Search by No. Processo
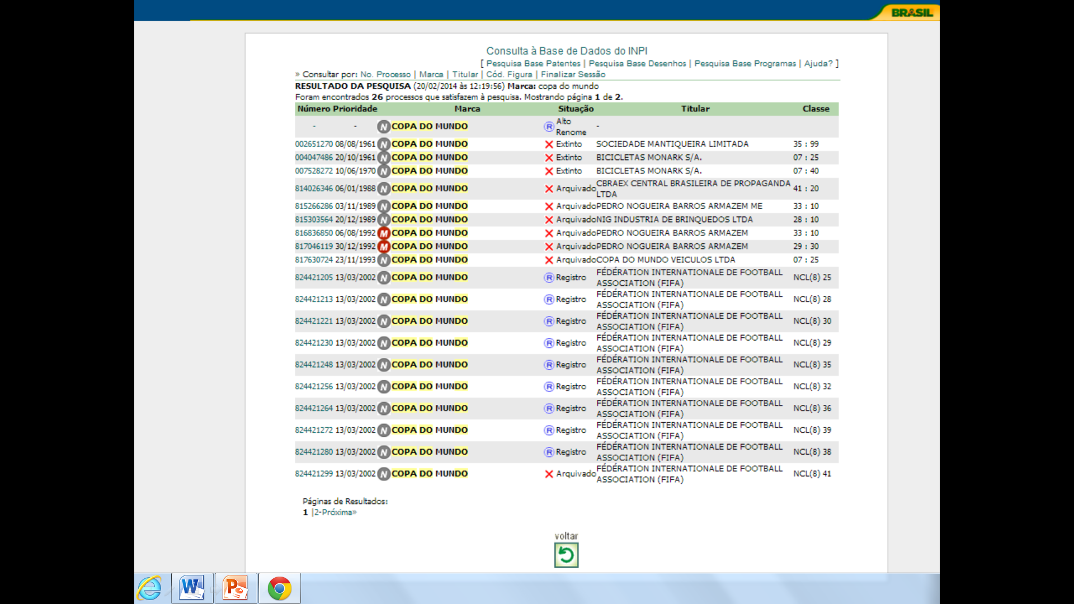Image resolution: width=1074 pixels, height=604 pixels. (385, 74)
